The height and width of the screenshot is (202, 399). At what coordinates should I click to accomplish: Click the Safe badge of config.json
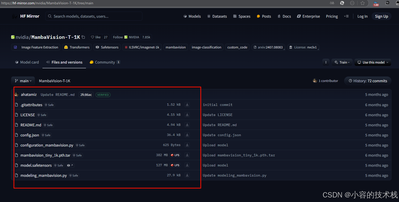click(46, 135)
